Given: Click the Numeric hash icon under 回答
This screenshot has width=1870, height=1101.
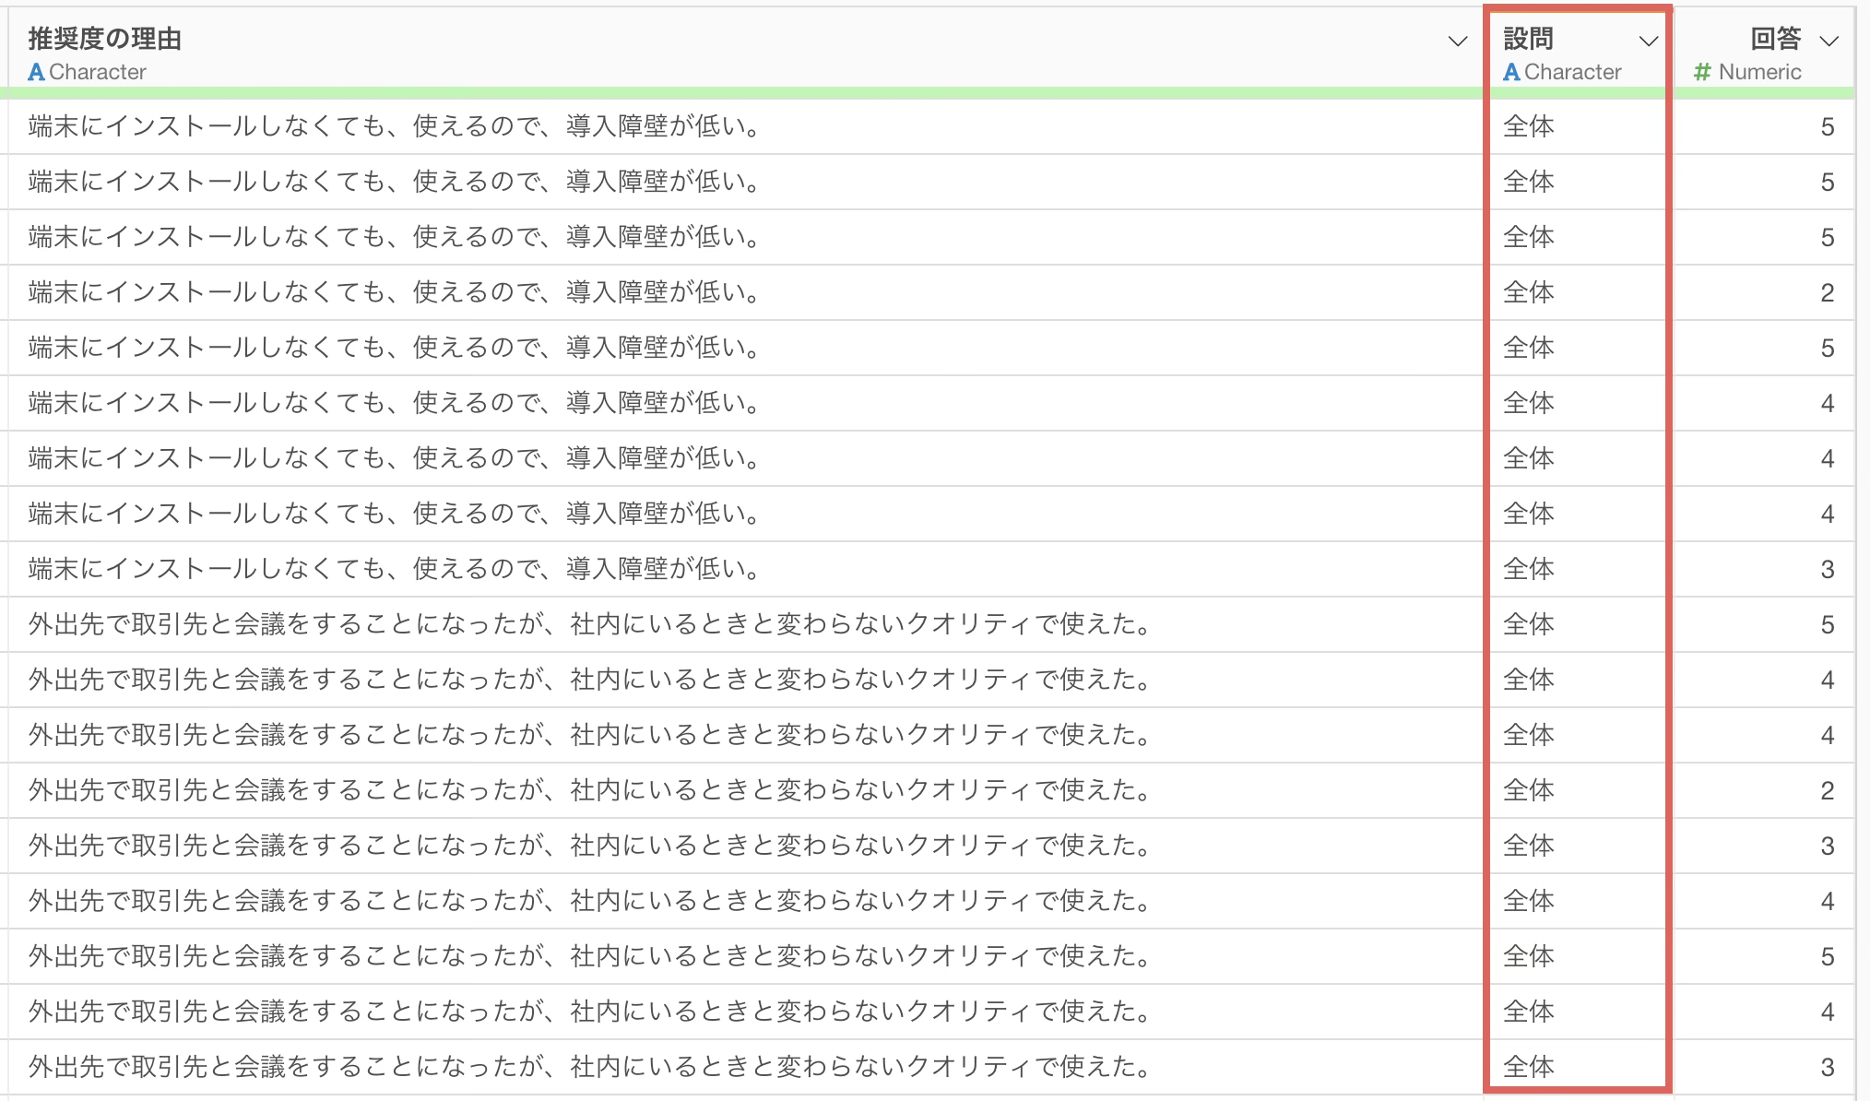Looking at the screenshot, I should coord(1702,72).
